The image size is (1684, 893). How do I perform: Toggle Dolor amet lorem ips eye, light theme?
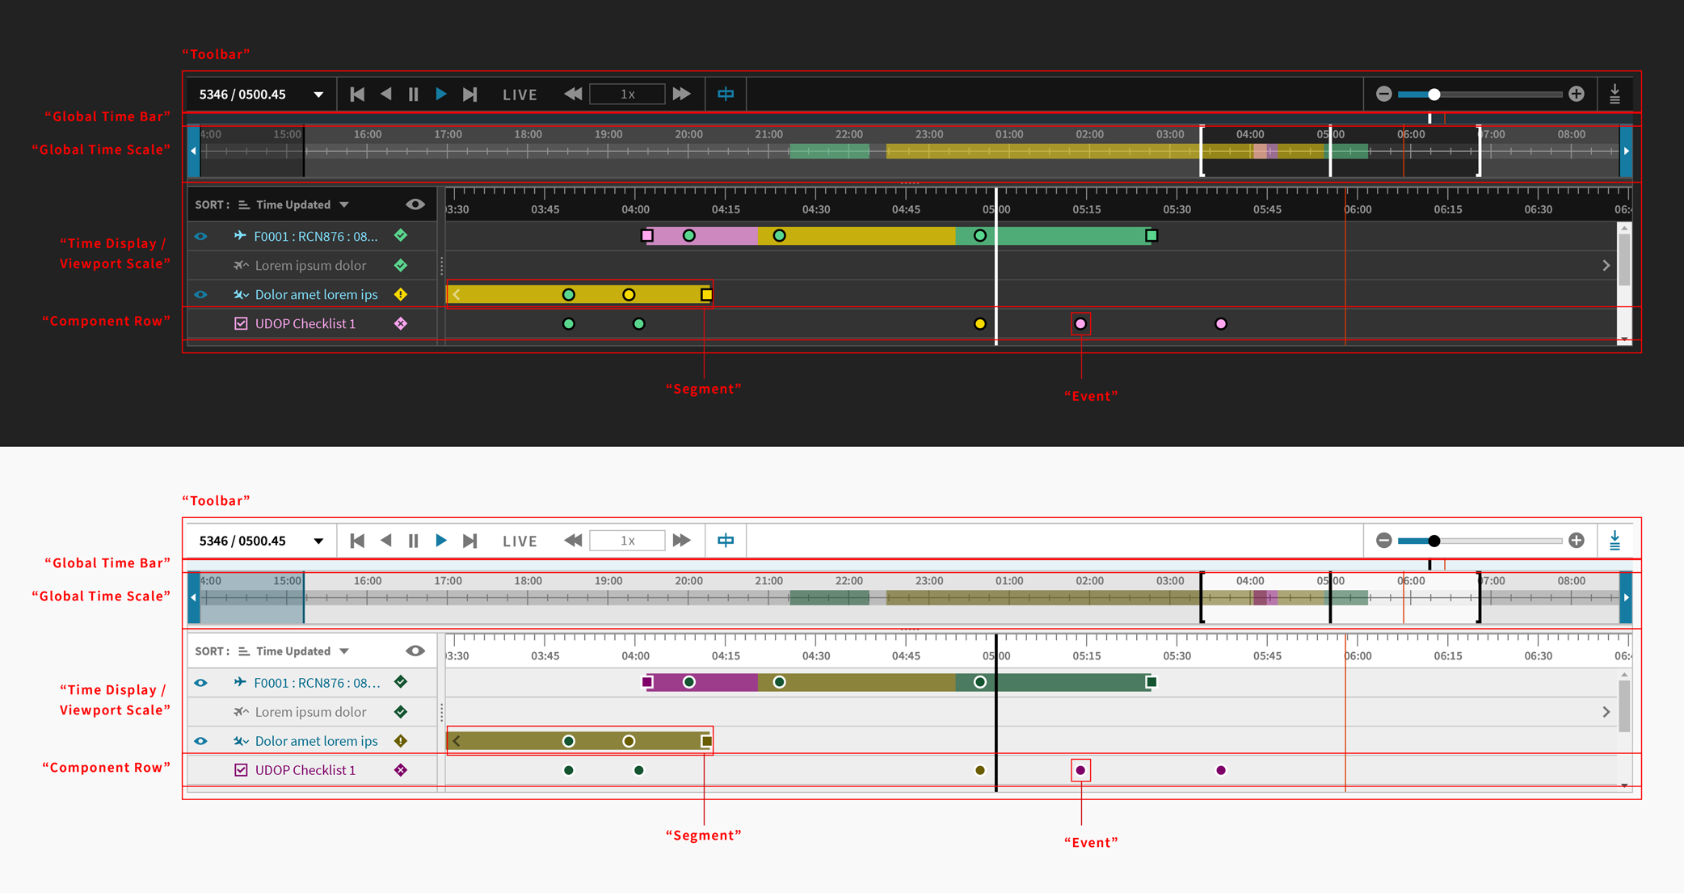pyautogui.click(x=201, y=741)
